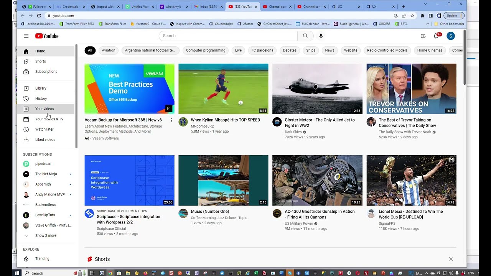Click the page vertical scrollbar

pyautogui.click(x=465, y=58)
